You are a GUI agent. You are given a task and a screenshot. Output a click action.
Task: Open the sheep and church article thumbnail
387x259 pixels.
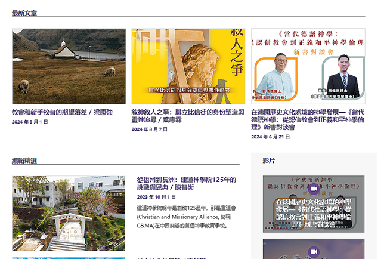(69, 66)
